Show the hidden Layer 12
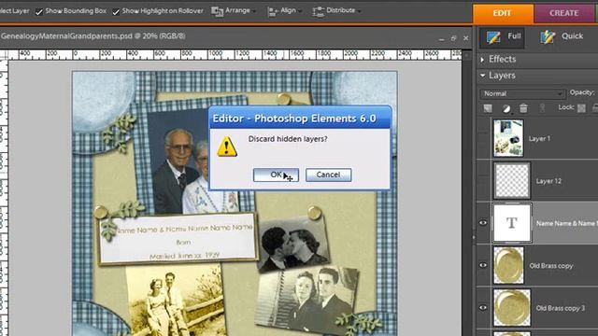Viewport: 598px width, 336px height. [483, 180]
